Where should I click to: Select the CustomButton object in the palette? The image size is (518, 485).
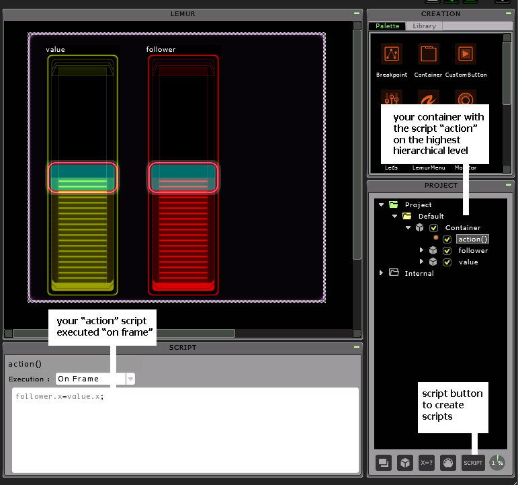[465, 54]
